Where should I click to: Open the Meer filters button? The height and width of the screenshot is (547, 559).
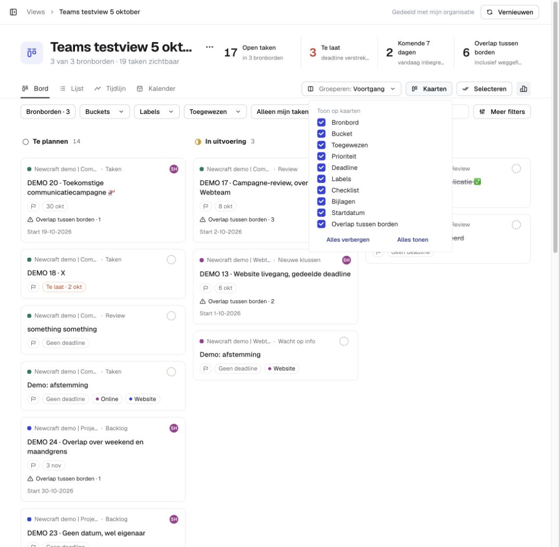[502, 112]
